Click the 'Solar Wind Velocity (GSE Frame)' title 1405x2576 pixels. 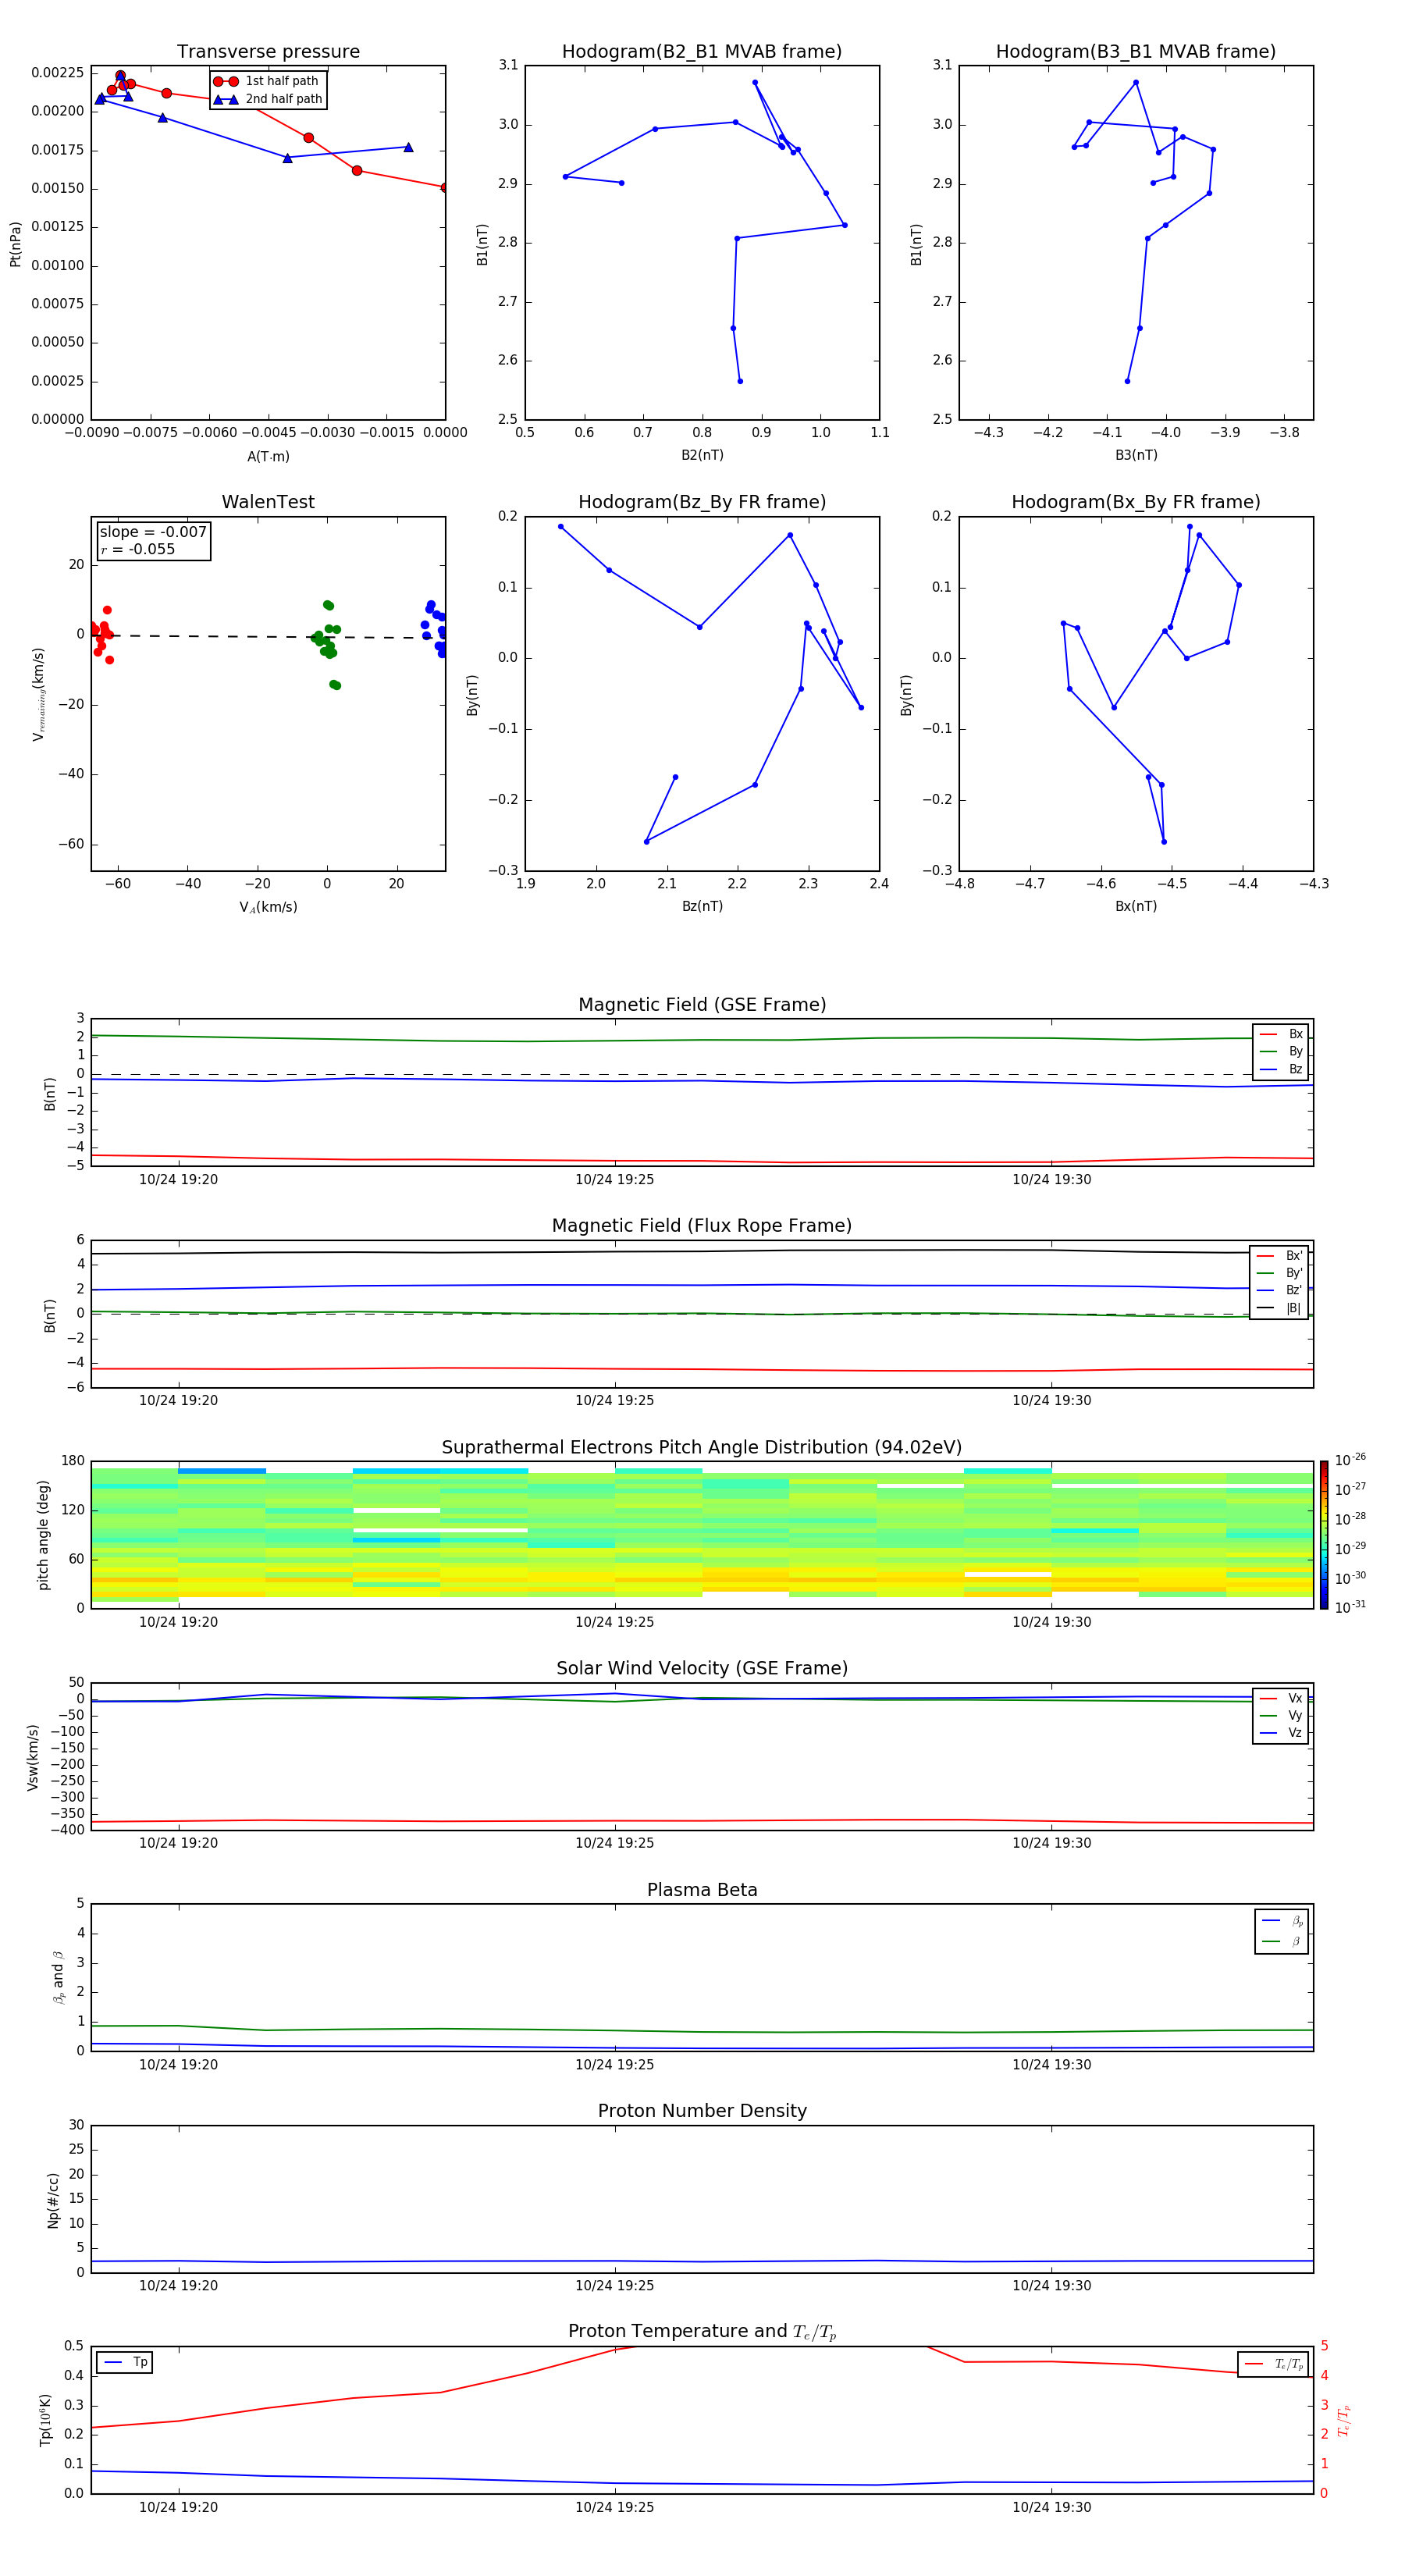pyautogui.click(x=702, y=1668)
